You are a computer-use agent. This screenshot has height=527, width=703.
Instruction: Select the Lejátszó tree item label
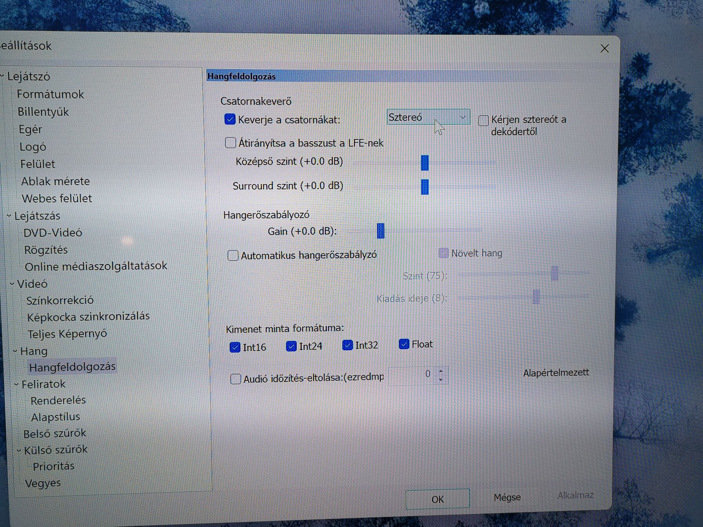pyautogui.click(x=29, y=76)
